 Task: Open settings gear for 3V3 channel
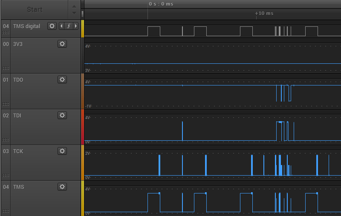coord(62,44)
